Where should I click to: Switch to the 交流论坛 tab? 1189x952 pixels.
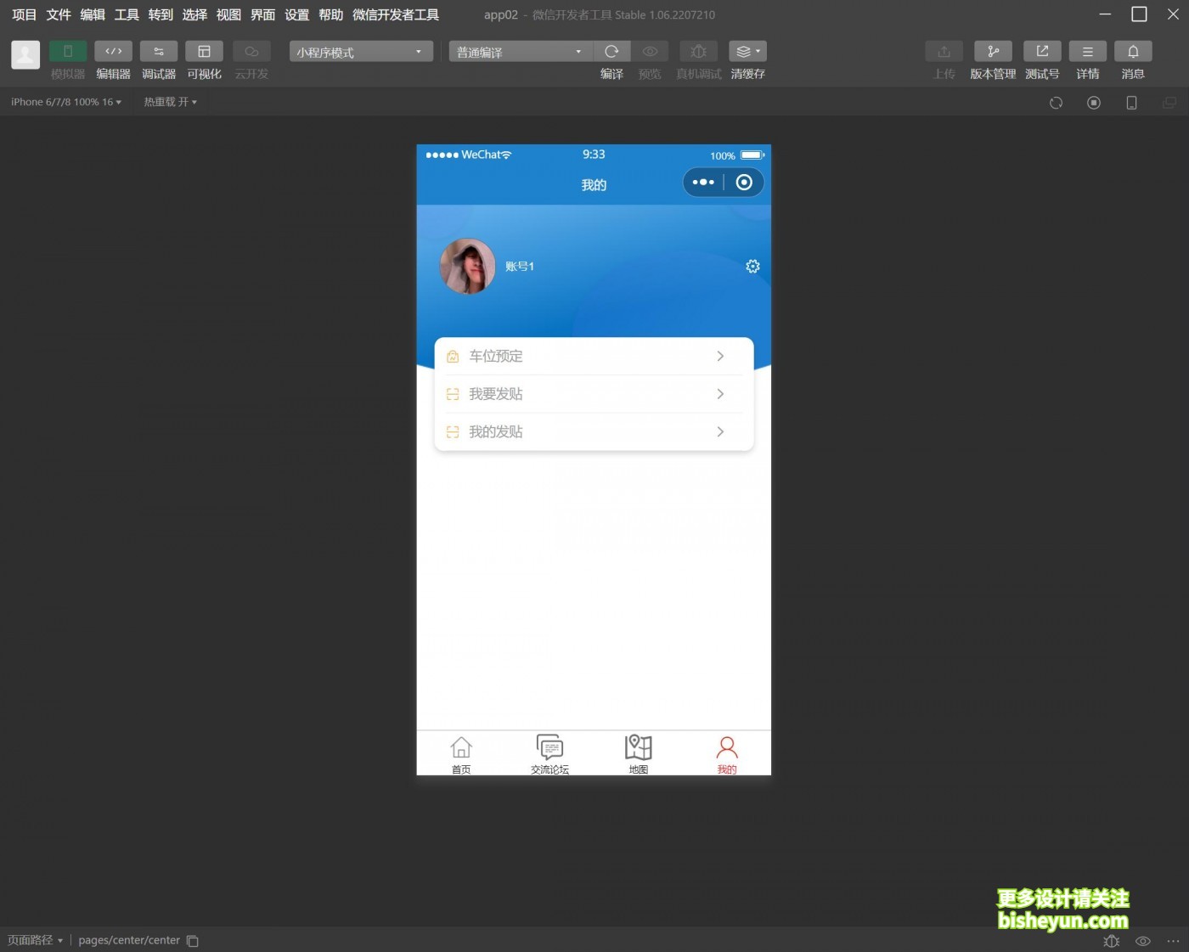pyautogui.click(x=549, y=754)
